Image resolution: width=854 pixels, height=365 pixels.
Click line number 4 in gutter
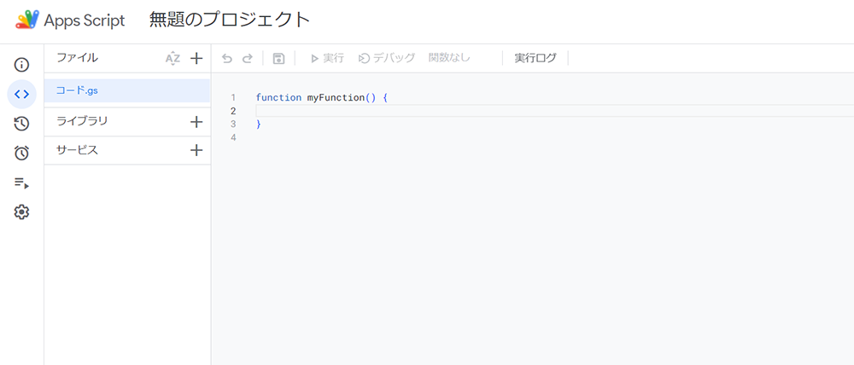click(233, 137)
